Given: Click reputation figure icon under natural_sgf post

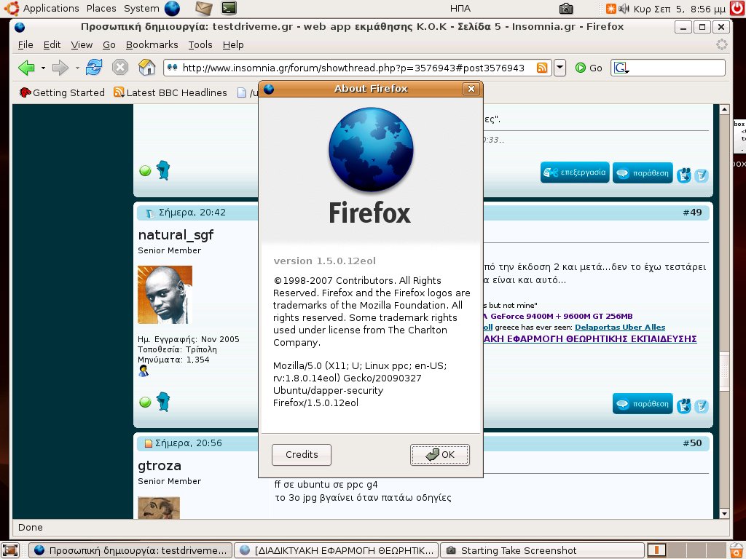Looking at the screenshot, I should point(163,402).
